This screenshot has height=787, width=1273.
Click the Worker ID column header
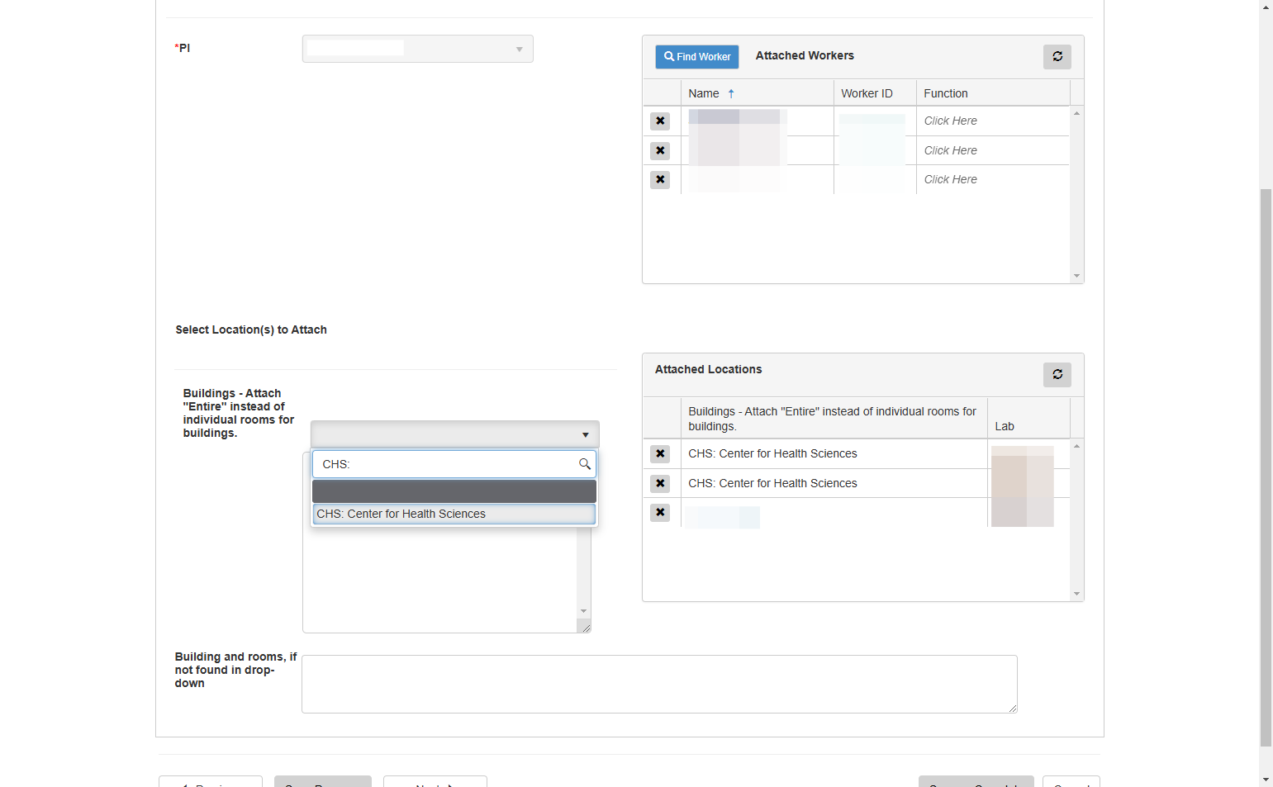tap(875, 93)
